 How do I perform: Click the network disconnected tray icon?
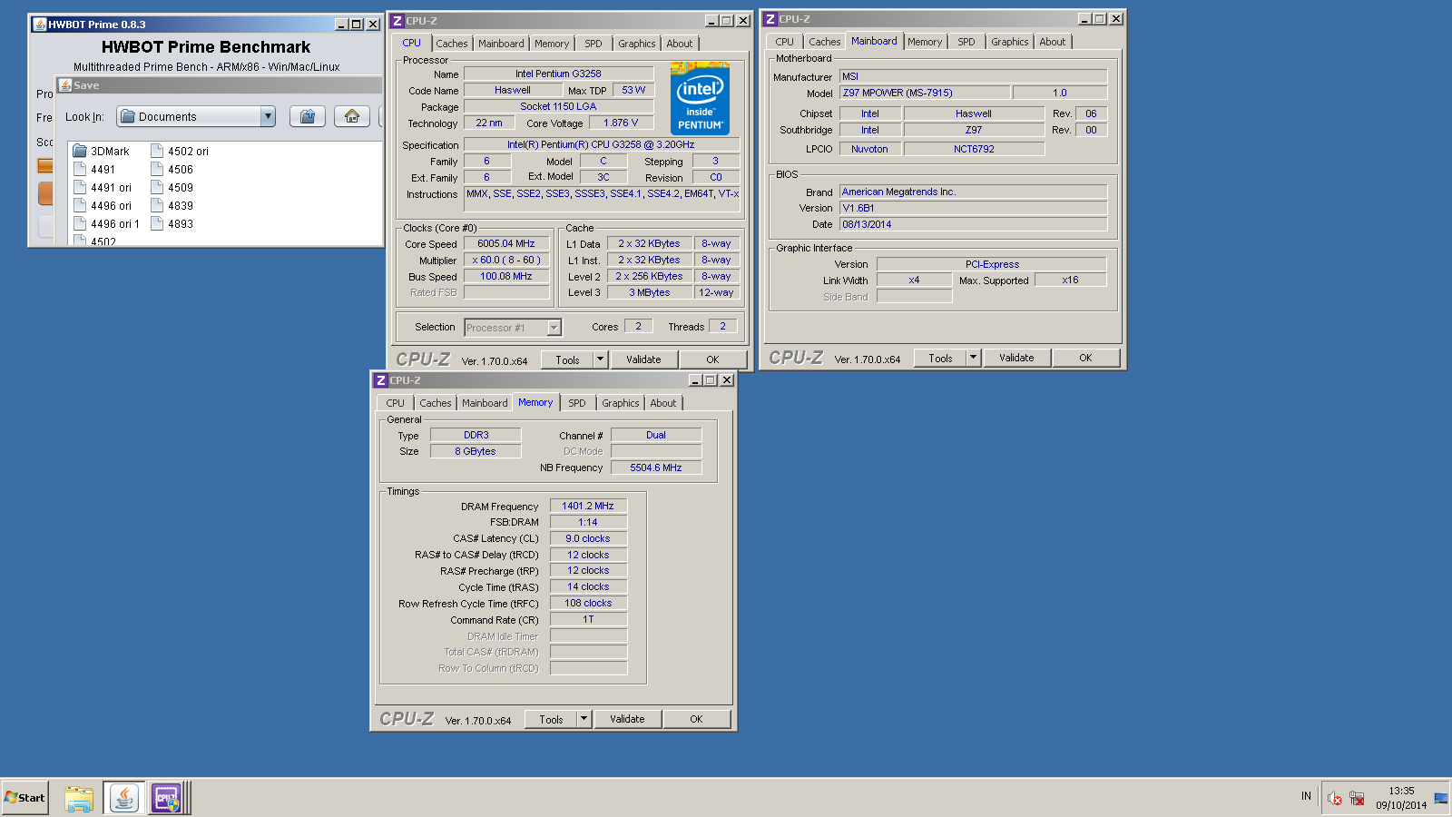1357,798
